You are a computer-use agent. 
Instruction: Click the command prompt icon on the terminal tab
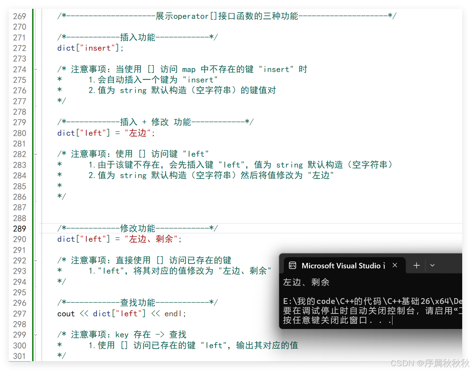point(292,265)
